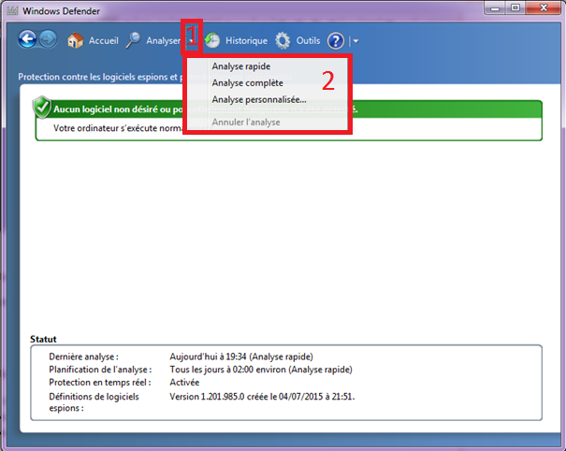
Task: Open the dropdown arrow beside the help icon
Action: coord(356,41)
